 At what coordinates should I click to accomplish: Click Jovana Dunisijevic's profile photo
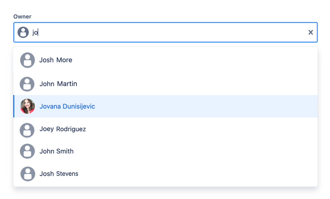point(27,106)
